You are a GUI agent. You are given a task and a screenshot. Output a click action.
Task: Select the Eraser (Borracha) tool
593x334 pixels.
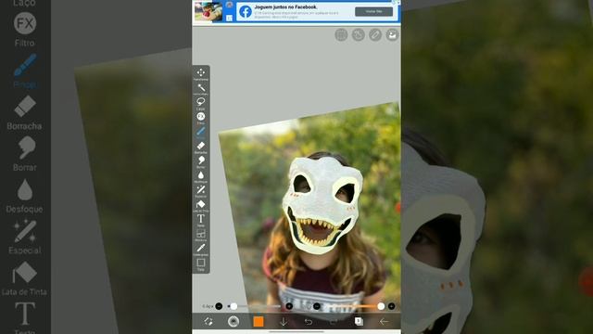point(201,147)
